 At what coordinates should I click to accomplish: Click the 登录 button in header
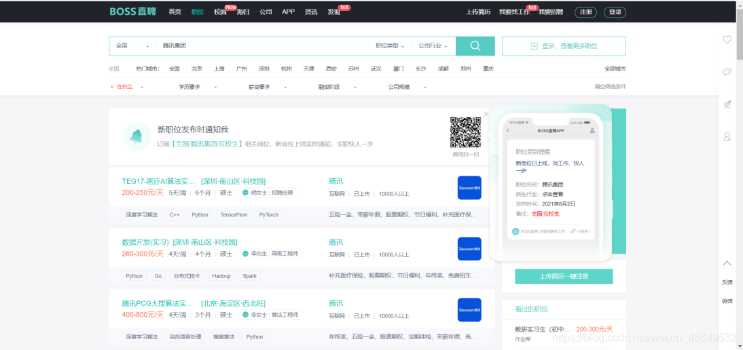pyautogui.click(x=615, y=12)
